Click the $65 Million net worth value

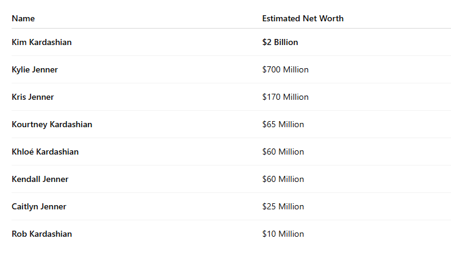tap(283, 125)
